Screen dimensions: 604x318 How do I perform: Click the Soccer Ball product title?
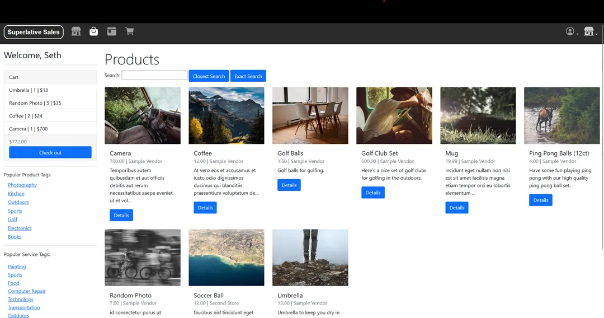209,295
